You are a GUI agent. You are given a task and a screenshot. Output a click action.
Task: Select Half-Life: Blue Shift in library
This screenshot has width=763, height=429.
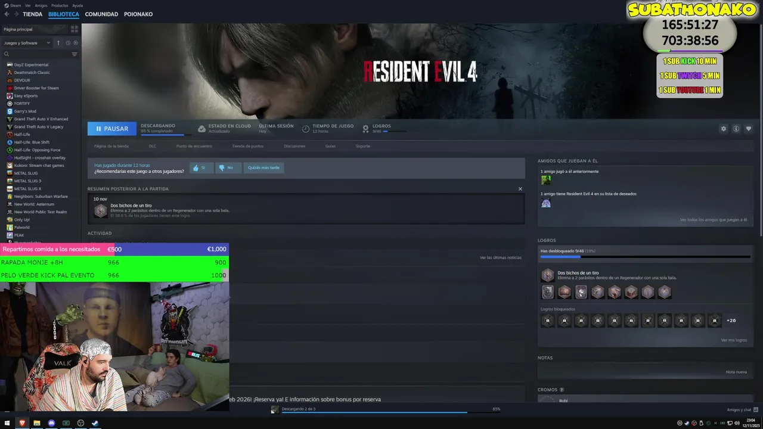click(32, 142)
